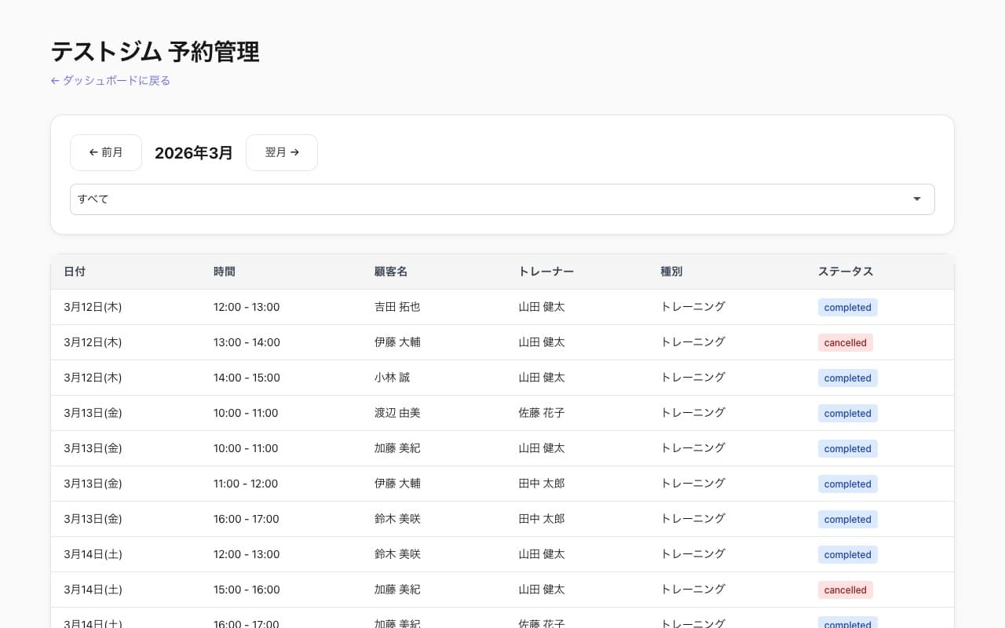Viewport: 1005px width, 628px height.
Task: Click the ステータス column header
Action: (x=846, y=272)
